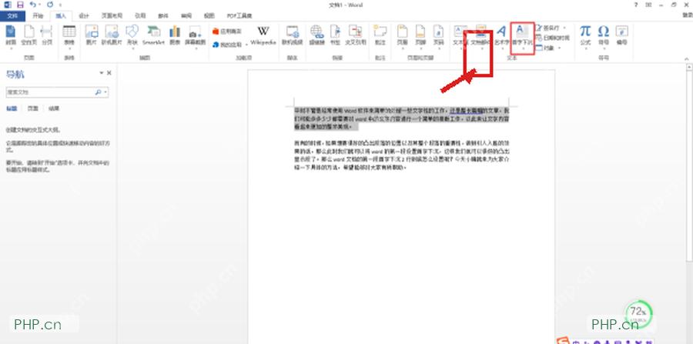This screenshot has height=344, width=693.
Task: Insert an Online Video (联机视频)
Action: pyautogui.click(x=292, y=35)
